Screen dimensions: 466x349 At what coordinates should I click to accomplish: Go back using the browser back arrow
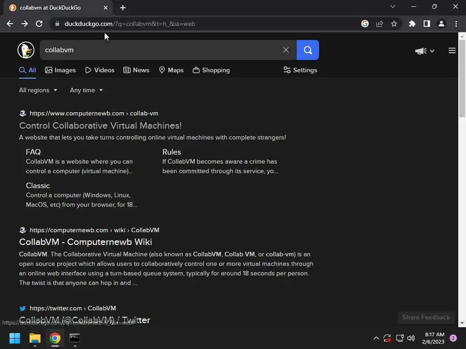10,24
